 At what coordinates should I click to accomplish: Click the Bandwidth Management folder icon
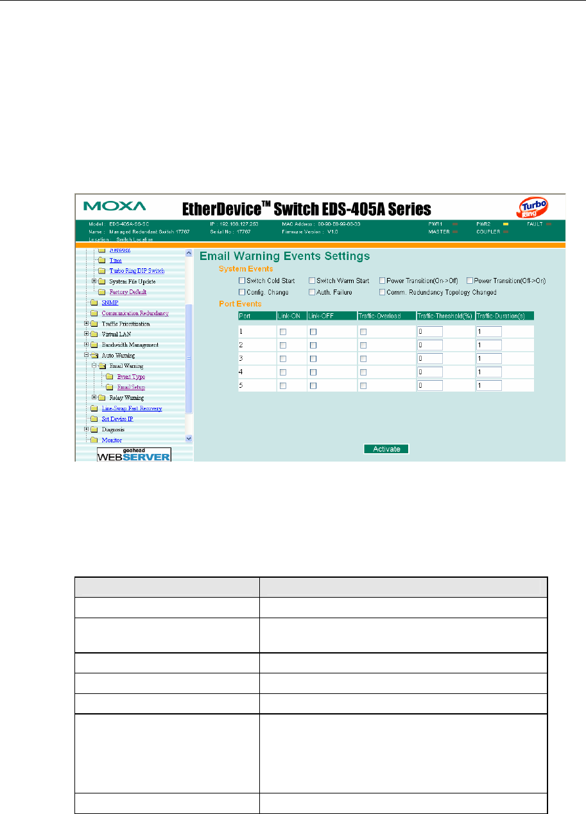click(x=95, y=345)
